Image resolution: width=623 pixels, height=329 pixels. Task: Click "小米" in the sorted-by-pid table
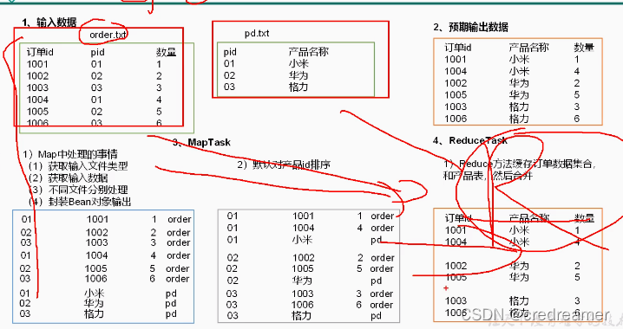click(302, 240)
